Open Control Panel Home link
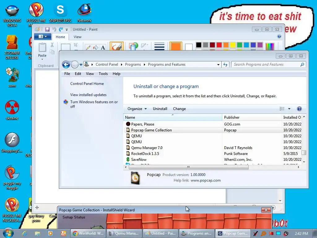The height and width of the screenshot is (238, 317). [87, 84]
